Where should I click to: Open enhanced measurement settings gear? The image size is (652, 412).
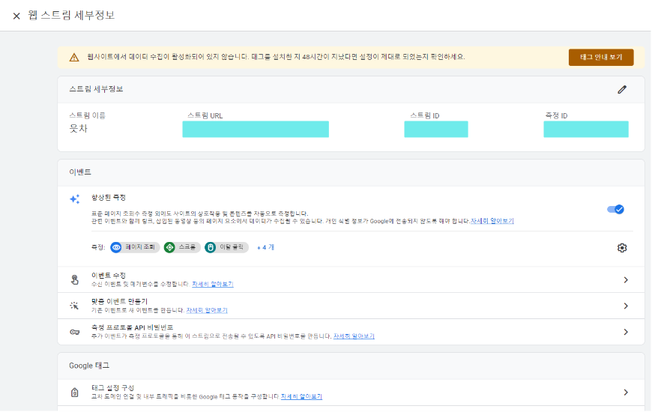(621, 248)
